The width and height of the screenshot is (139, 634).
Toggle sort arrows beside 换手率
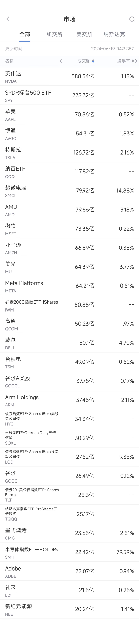[133, 61]
